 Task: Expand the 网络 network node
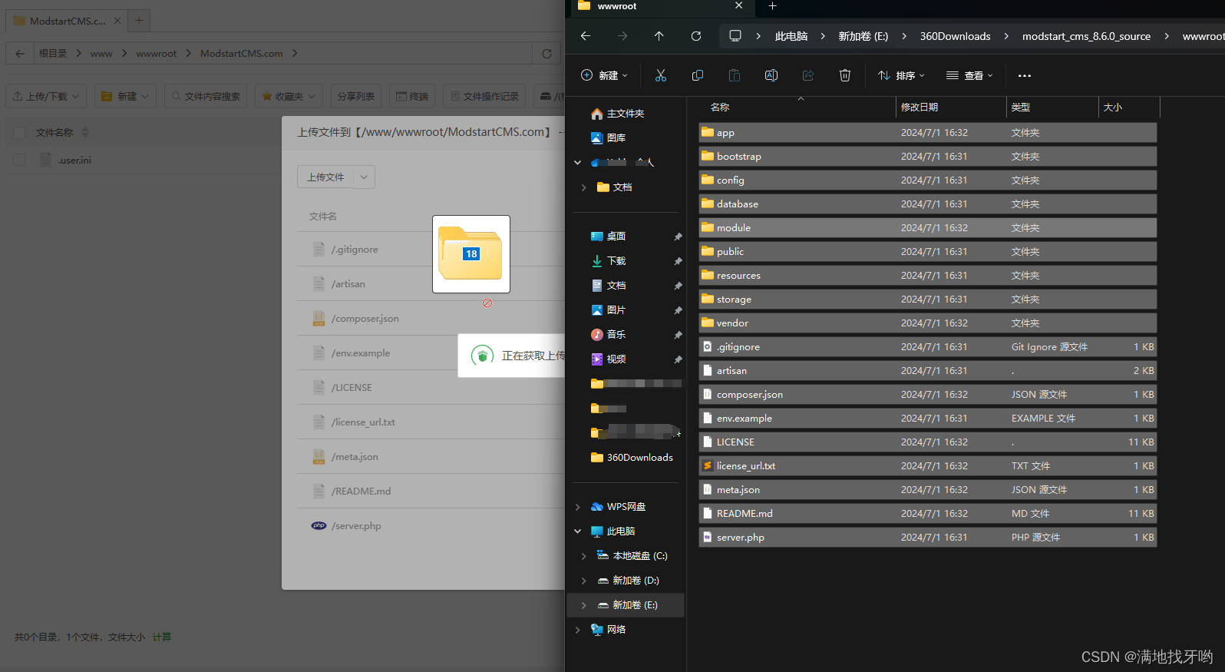coord(578,630)
